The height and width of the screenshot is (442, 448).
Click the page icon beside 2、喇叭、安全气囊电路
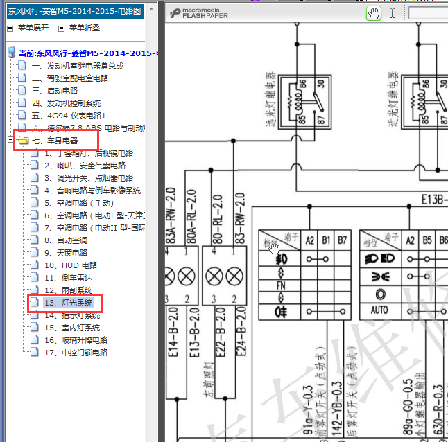point(35,165)
